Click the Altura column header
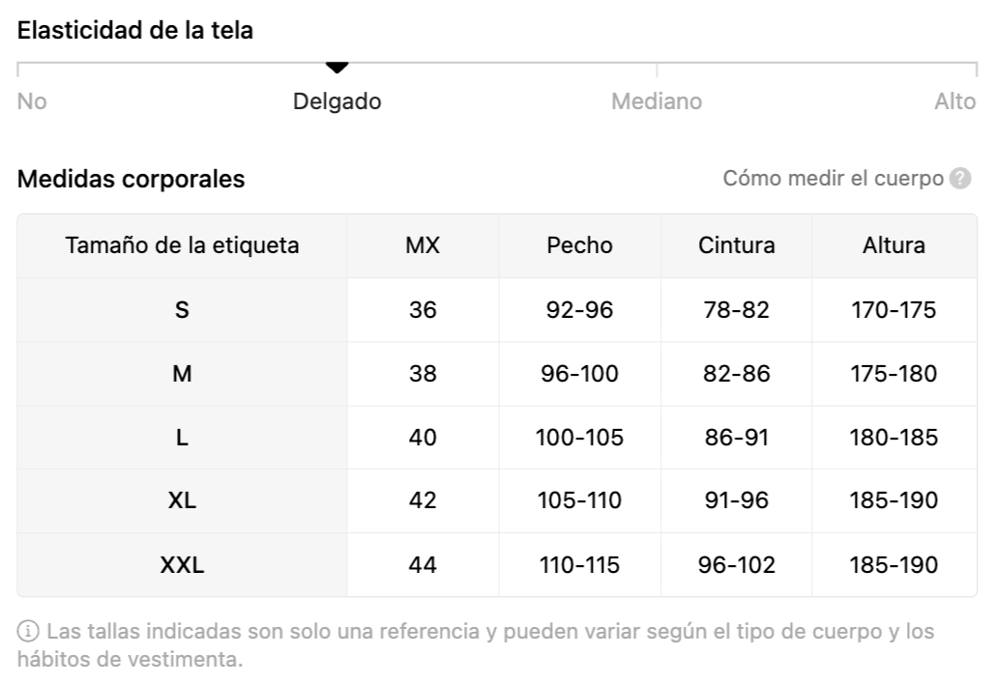The image size is (996, 684). coord(893,245)
